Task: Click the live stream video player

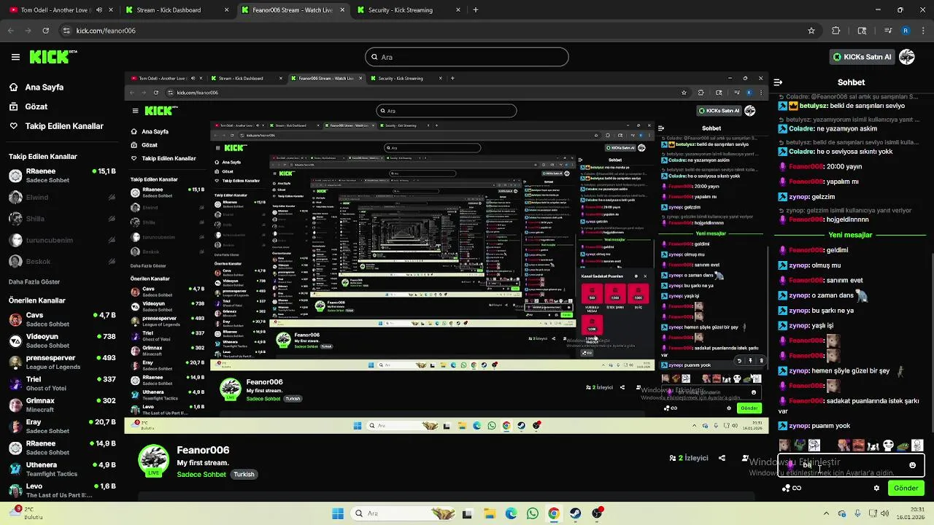Action: [x=446, y=252]
